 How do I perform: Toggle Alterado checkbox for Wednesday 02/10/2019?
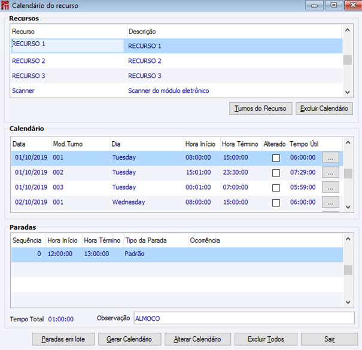tap(276, 203)
